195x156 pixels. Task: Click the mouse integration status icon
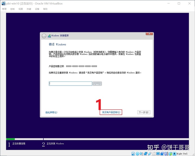point(170,154)
